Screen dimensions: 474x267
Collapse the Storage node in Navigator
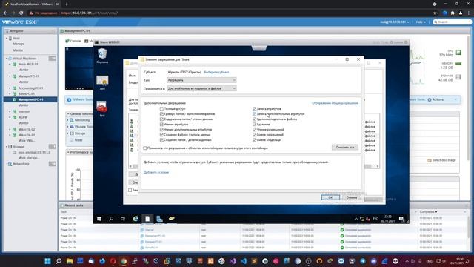[x=7, y=147]
